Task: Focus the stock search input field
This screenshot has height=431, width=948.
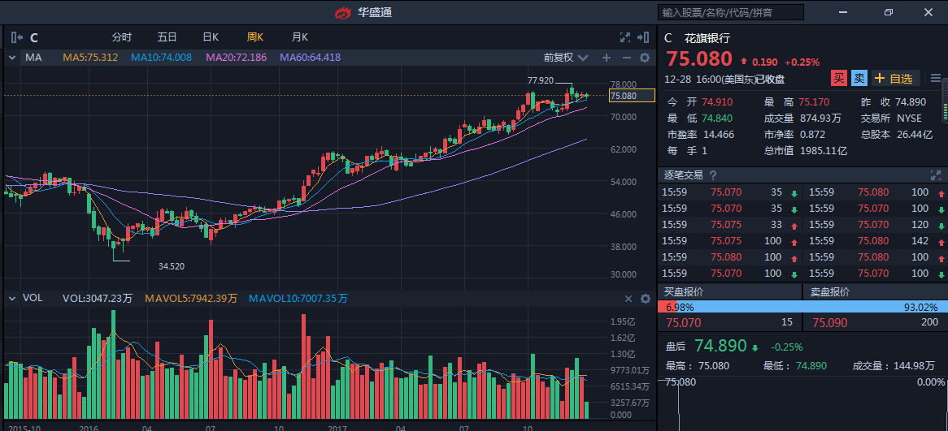Action: click(x=730, y=12)
